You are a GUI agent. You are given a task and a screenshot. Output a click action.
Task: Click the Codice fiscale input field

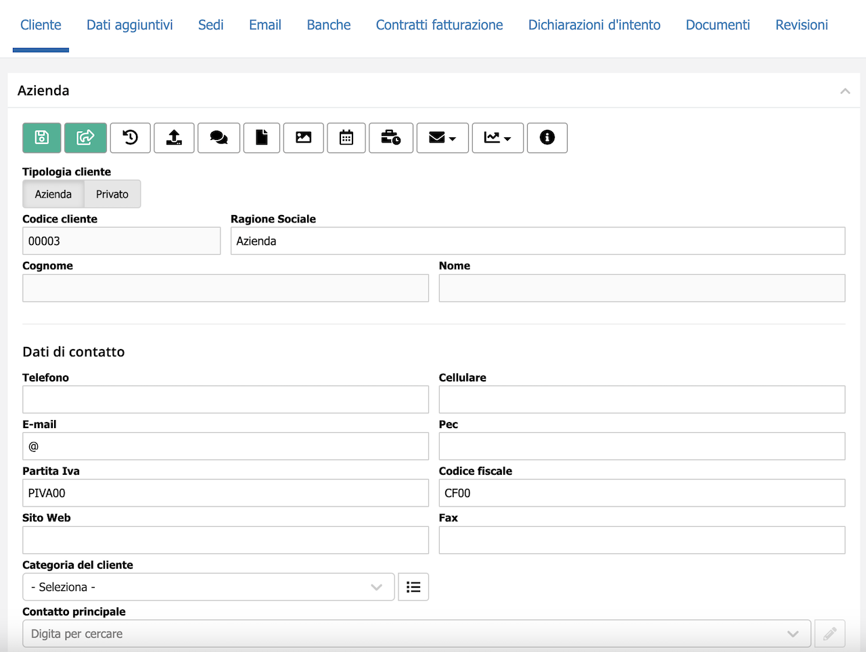[x=642, y=493]
